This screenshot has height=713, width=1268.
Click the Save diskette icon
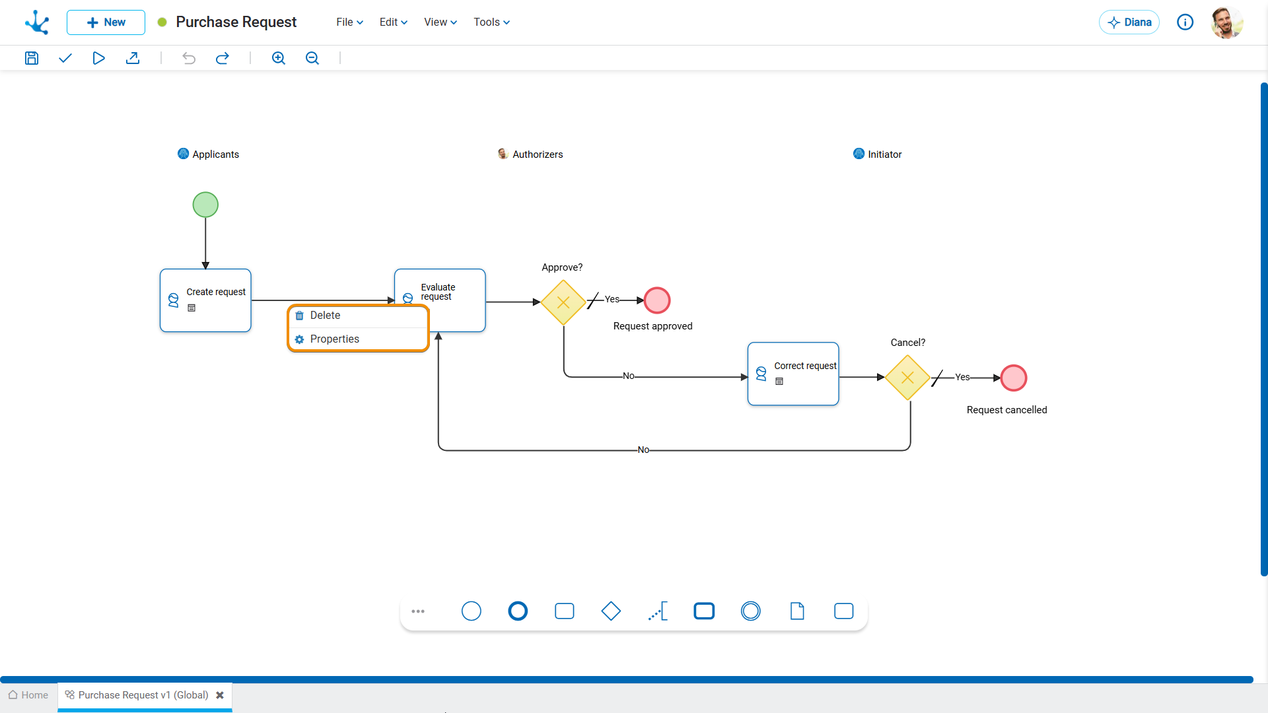point(32,58)
